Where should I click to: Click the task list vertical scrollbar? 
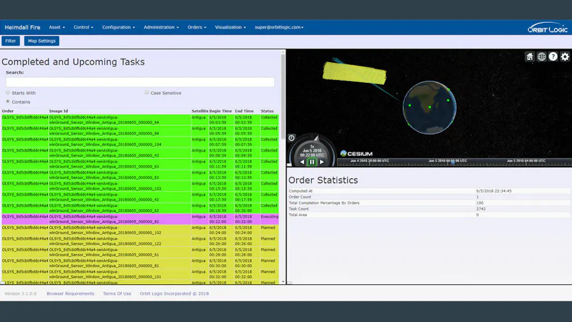pyautogui.click(x=283, y=97)
